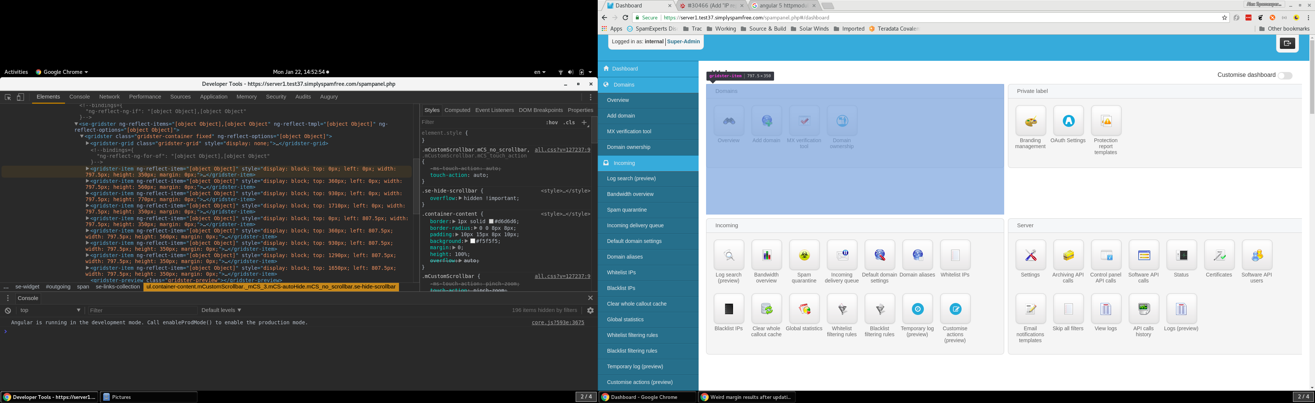Open the Google Chrome app menu in top bar
Image resolution: width=1315 pixels, height=403 pixels.
[62, 72]
